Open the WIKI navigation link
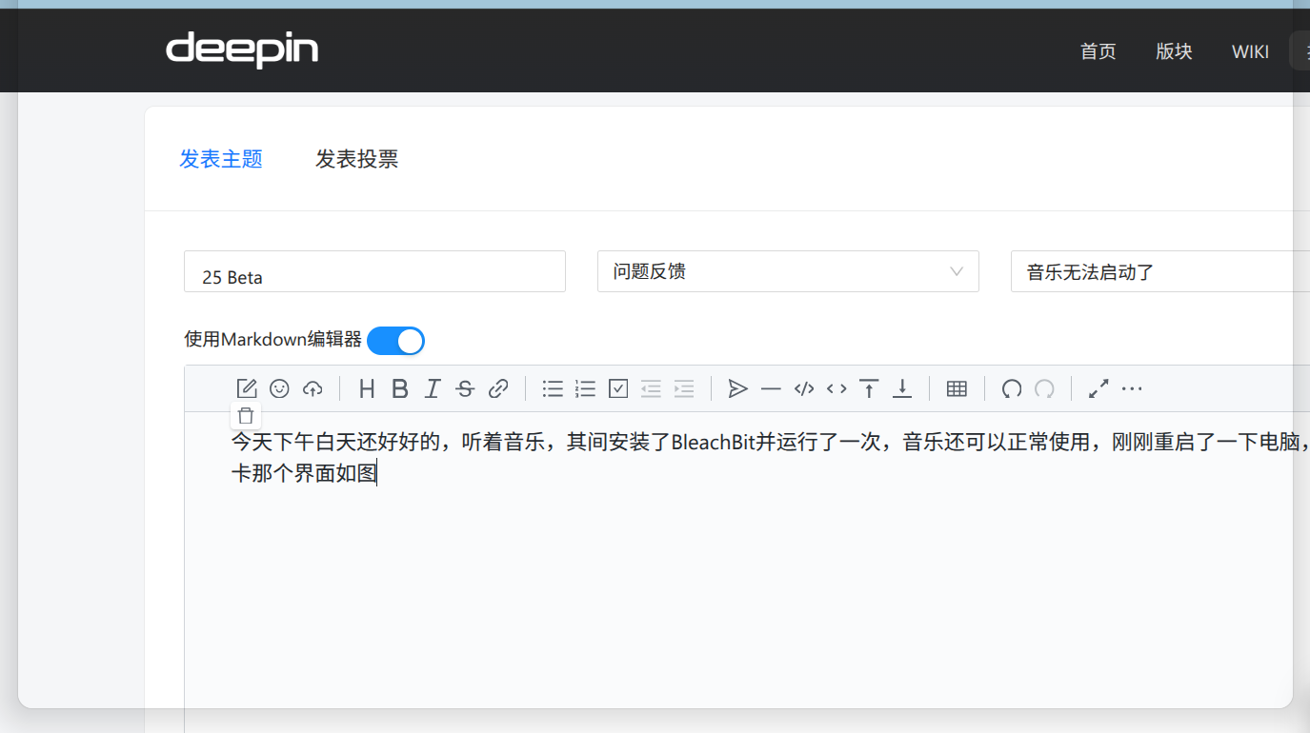This screenshot has height=733, width=1310. pyautogui.click(x=1250, y=51)
